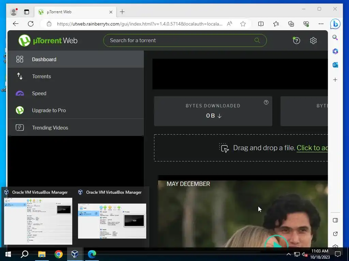Open the Windows Start menu
Image resolution: width=349 pixels, height=261 pixels.
point(8,254)
